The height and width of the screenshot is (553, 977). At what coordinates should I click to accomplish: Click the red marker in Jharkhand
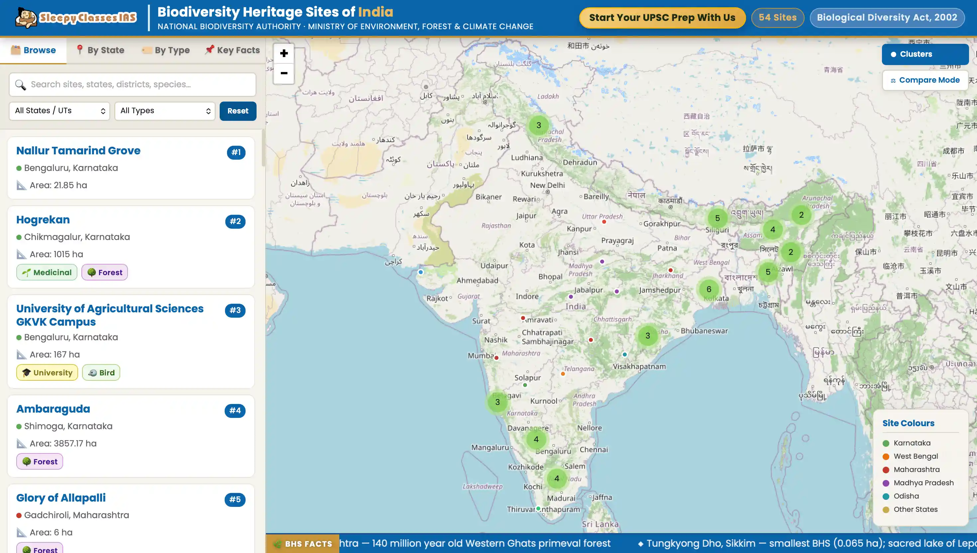click(670, 270)
